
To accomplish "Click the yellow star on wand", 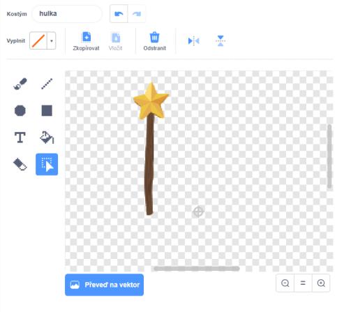I will coord(151,101).
